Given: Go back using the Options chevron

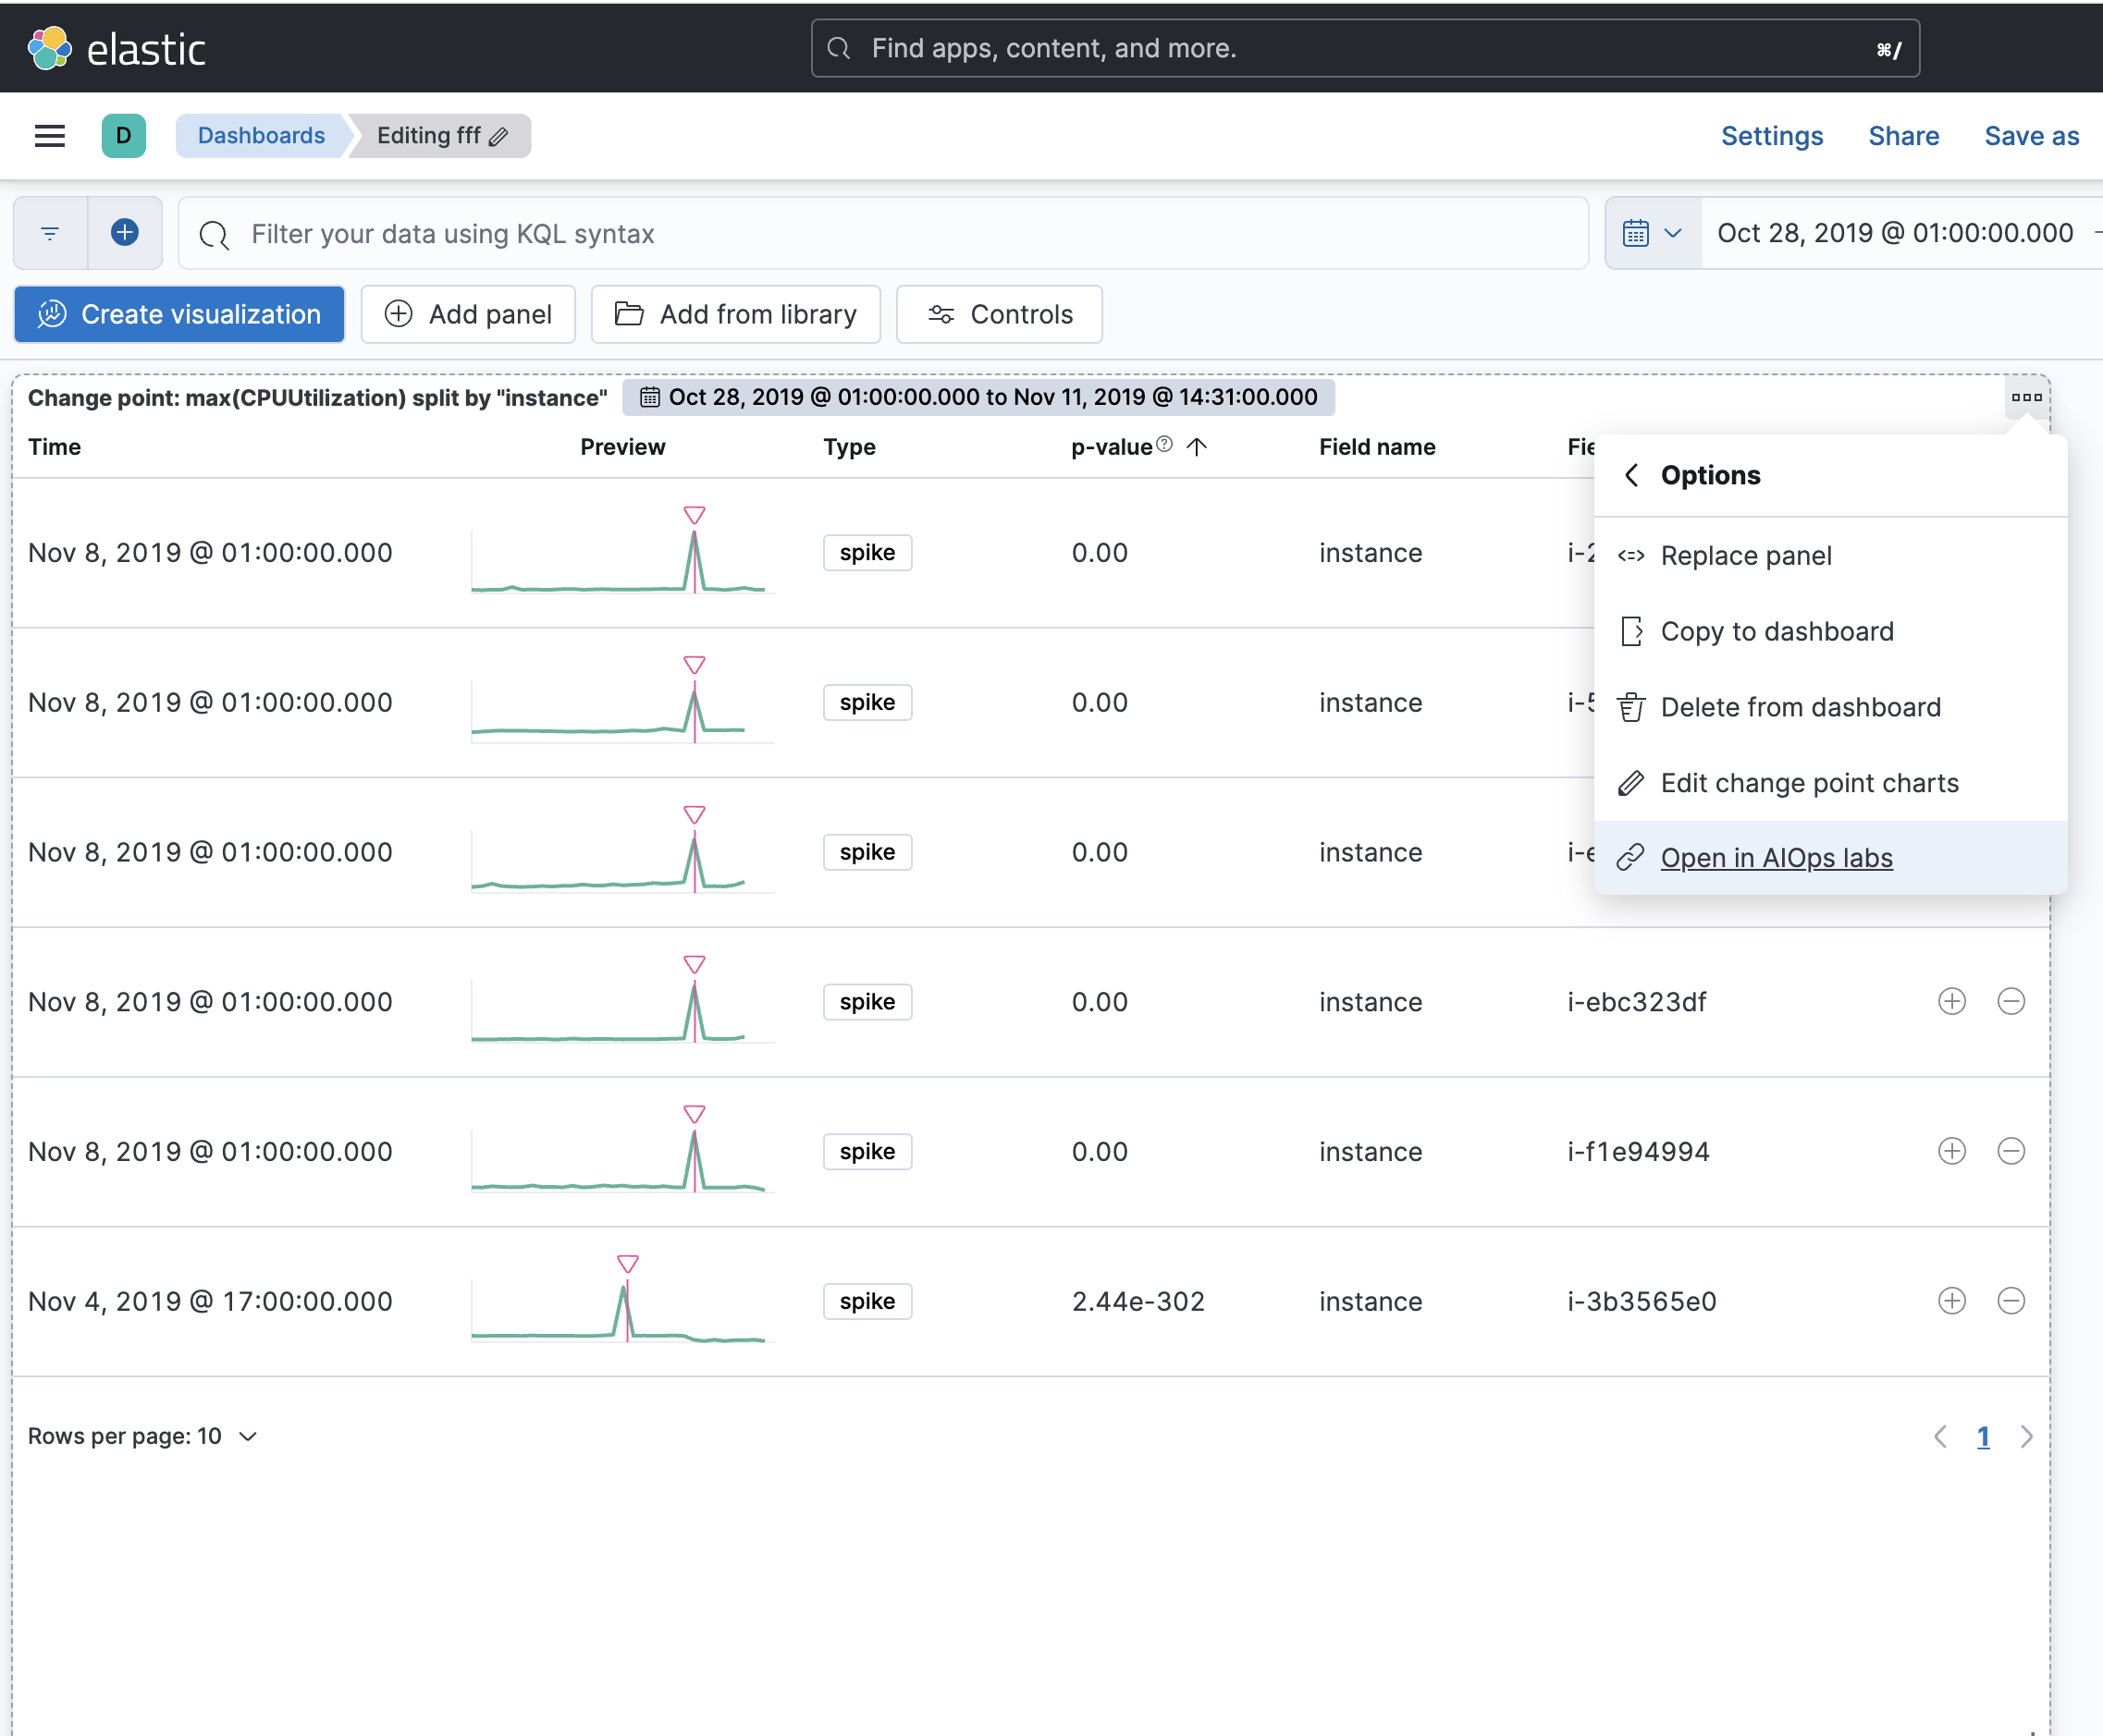Looking at the screenshot, I should tap(1631, 475).
